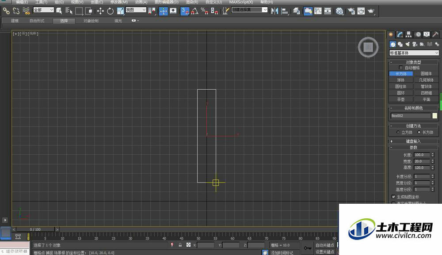Click the 球体 object button
The height and width of the screenshot is (255, 442).
pyautogui.click(x=401, y=80)
